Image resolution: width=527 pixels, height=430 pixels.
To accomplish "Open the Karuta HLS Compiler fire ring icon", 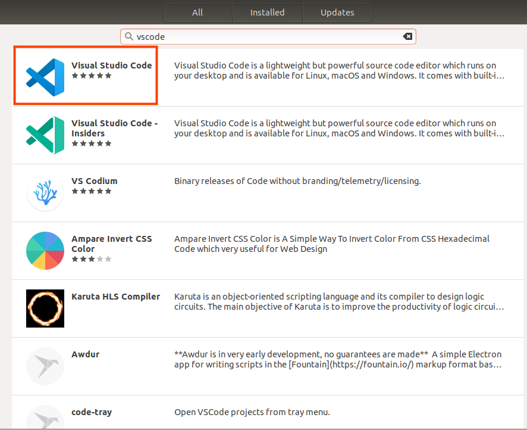I will 45,309.
